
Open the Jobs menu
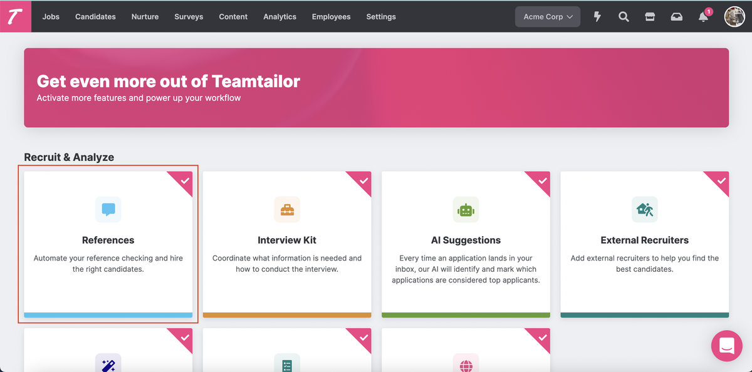click(51, 17)
